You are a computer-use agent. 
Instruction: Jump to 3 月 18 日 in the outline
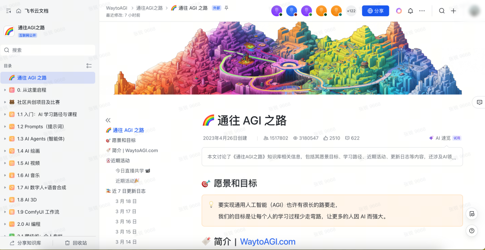pyautogui.click(x=126, y=201)
